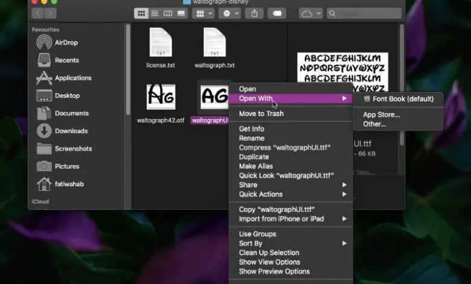Select the waltograph42.otf font file

[161, 104]
